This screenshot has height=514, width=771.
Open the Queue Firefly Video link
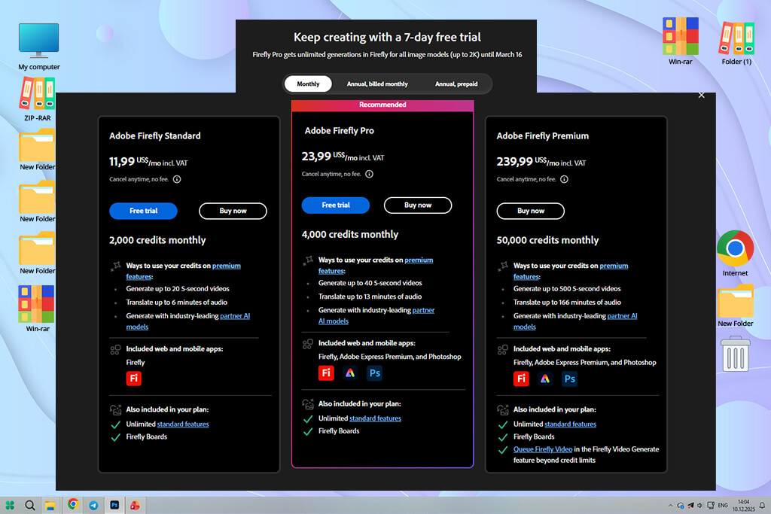pos(543,449)
